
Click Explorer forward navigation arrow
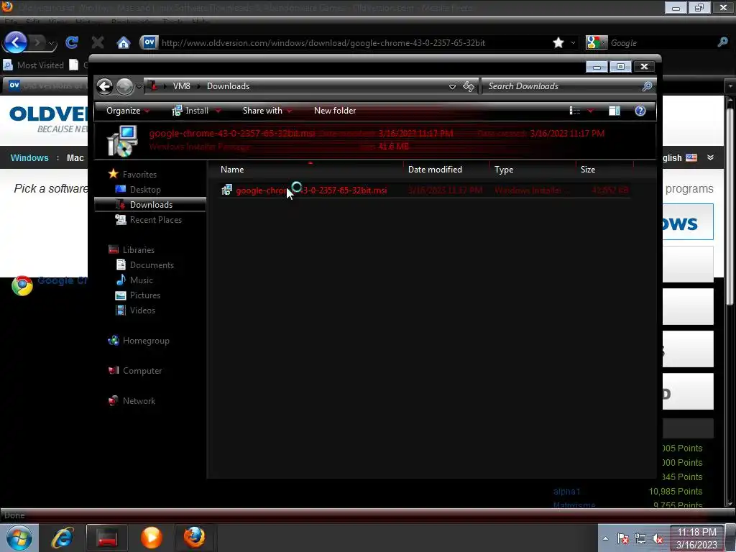pos(124,86)
